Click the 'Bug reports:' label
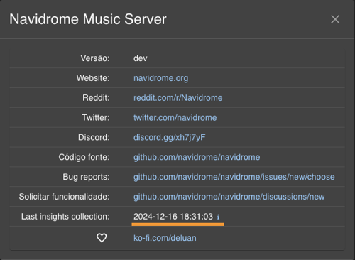The height and width of the screenshot is (260, 355). pos(86,177)
